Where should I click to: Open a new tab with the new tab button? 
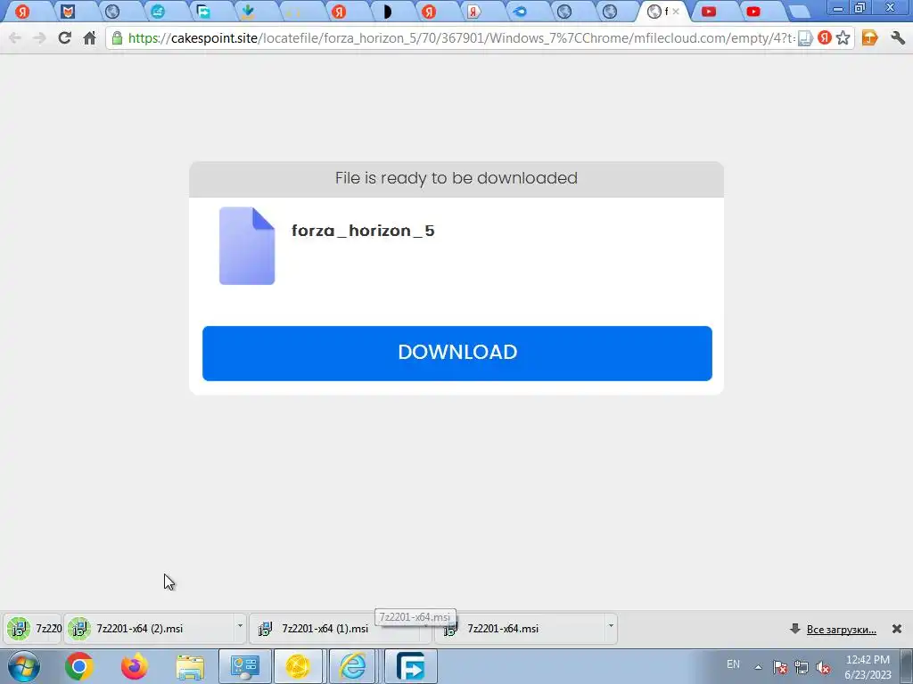(800, 12)
